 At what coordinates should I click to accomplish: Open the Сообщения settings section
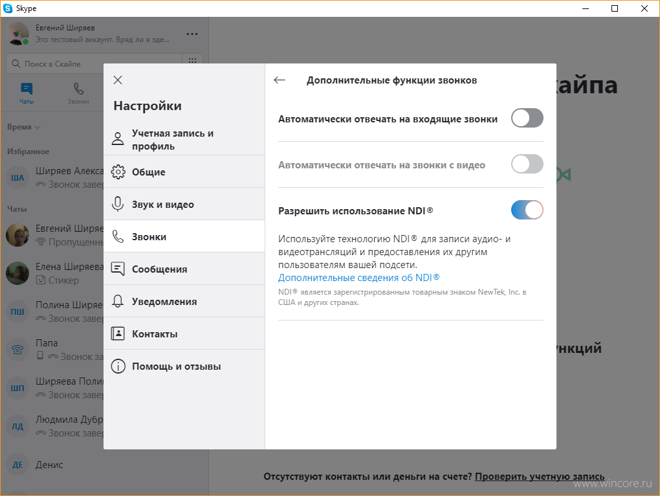click(x=184, y=269)
